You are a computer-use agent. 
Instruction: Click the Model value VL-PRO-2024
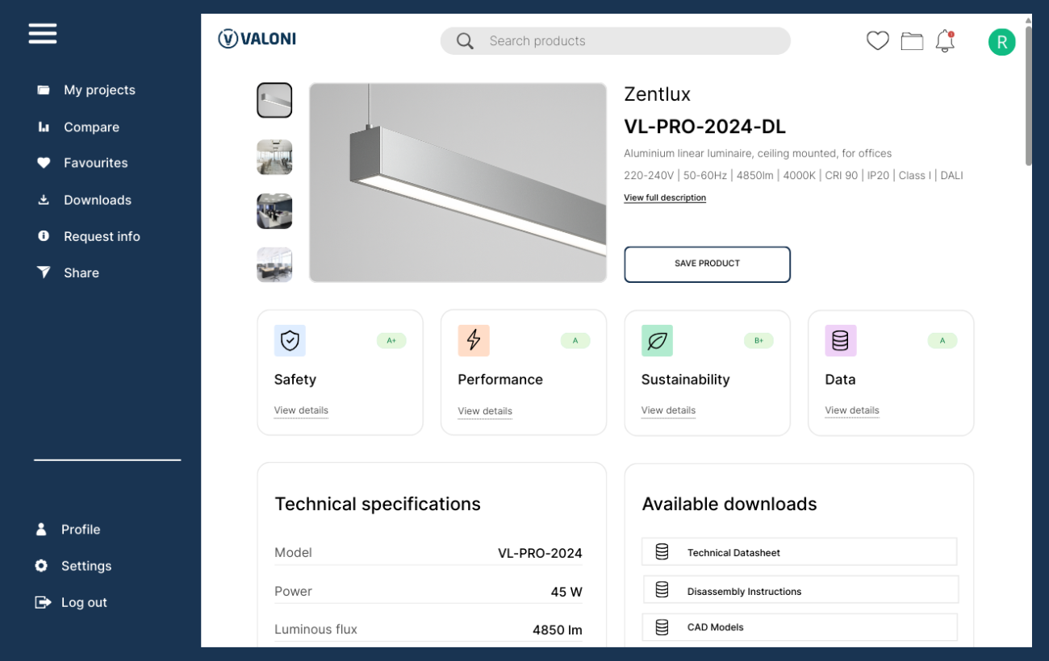(540, 553)
